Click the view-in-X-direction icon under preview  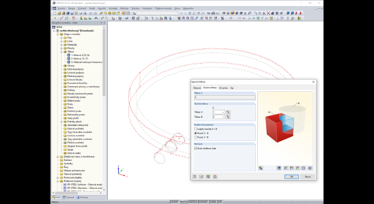click(285, 168)
